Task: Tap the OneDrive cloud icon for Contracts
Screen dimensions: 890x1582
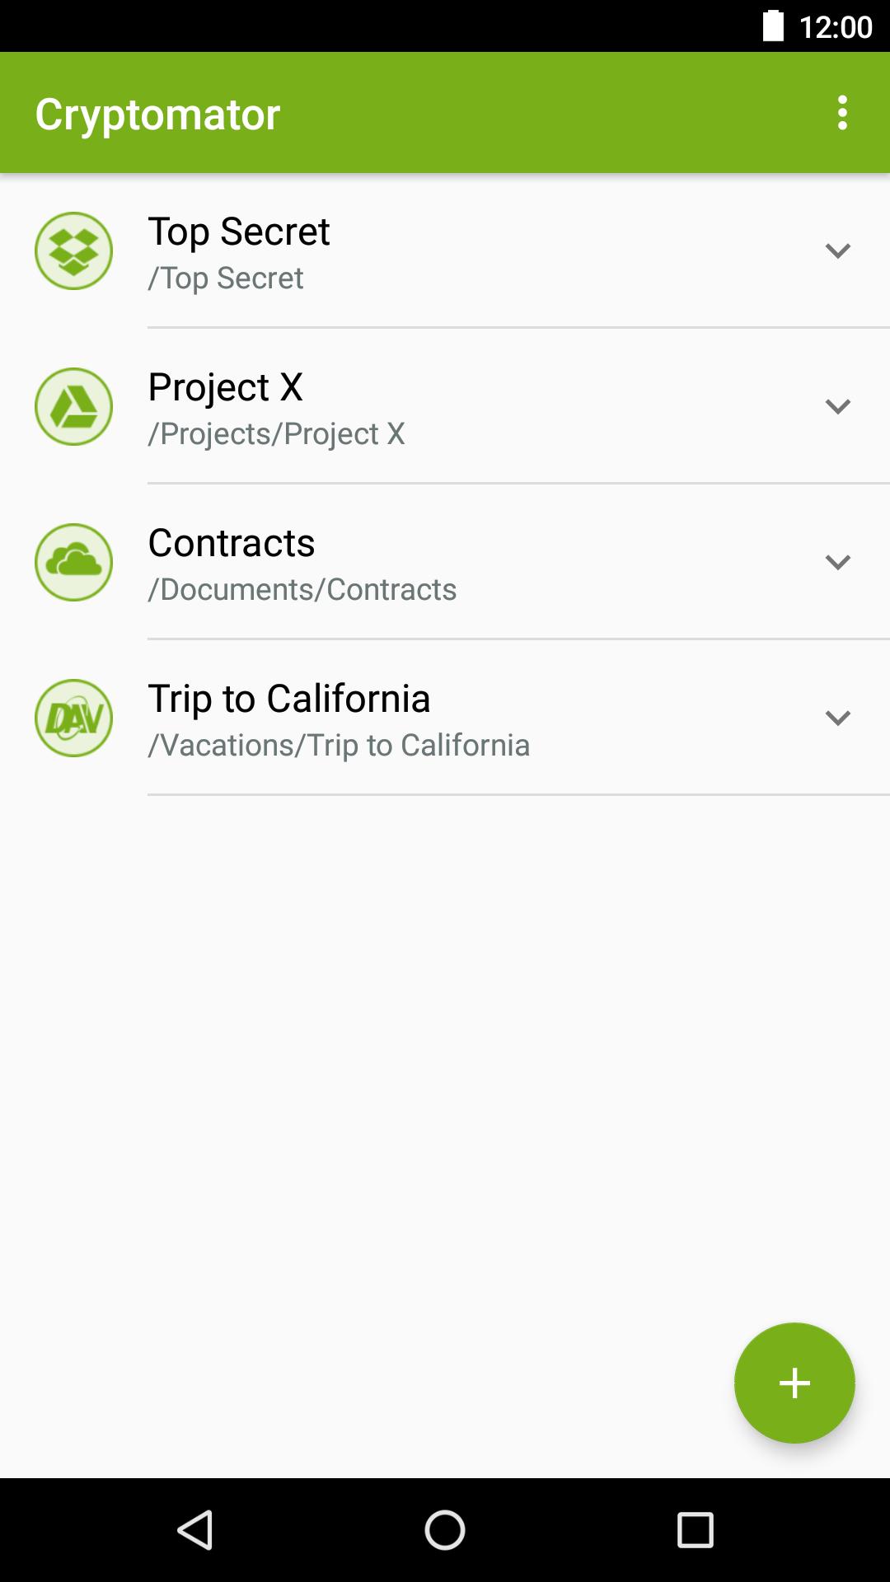Action: tap(73, 562)
